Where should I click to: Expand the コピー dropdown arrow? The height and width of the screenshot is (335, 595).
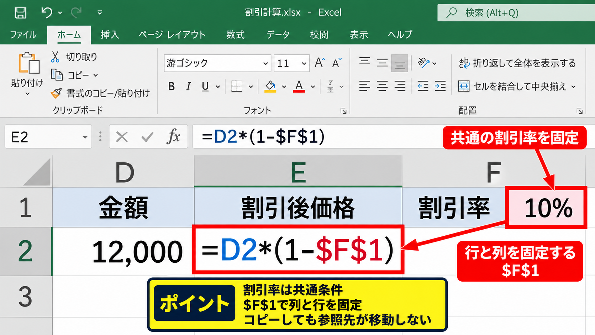[96, 75]
